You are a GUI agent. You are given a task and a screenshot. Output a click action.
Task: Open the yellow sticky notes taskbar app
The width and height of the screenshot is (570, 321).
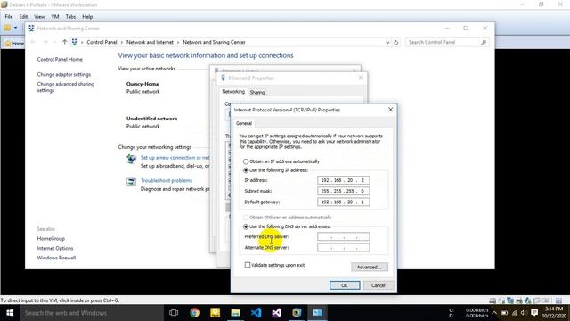point(216,313)
